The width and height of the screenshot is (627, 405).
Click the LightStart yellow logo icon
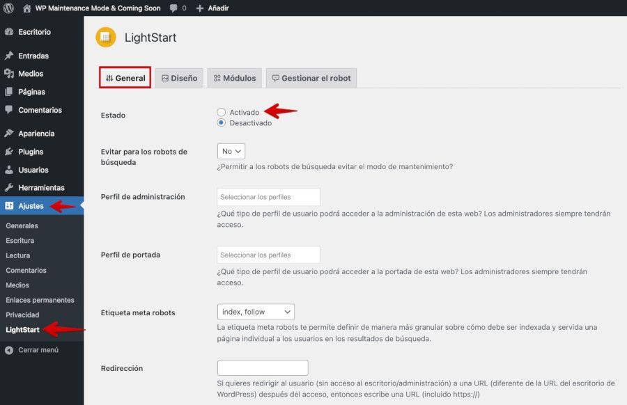tap(106, 37)
